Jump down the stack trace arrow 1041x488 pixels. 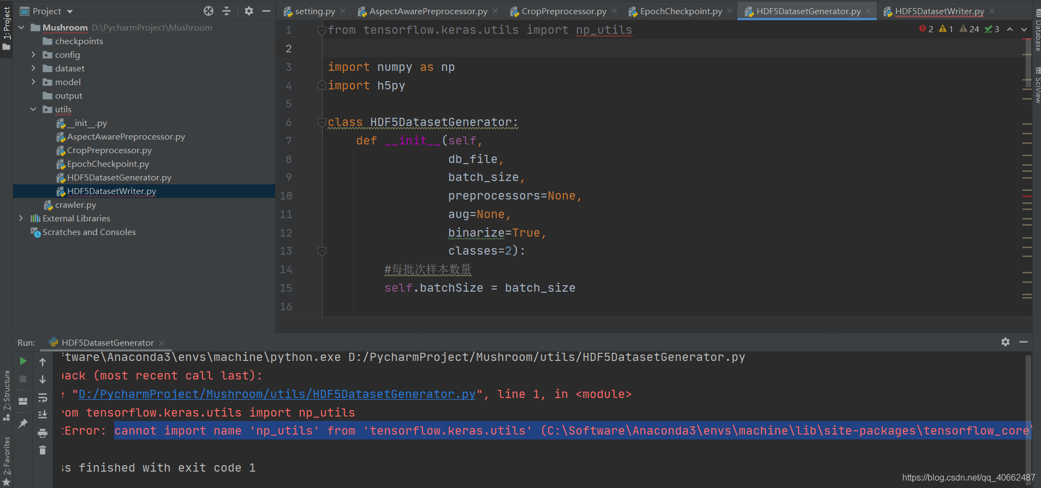43,379
